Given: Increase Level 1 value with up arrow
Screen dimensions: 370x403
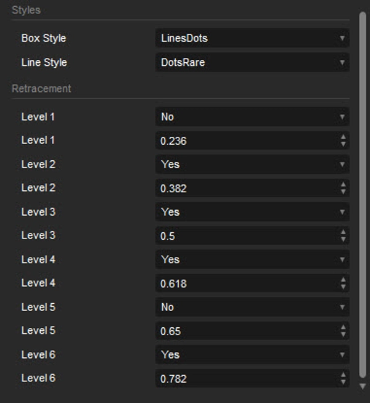Looking at the screenshot, I should (343, 137).
